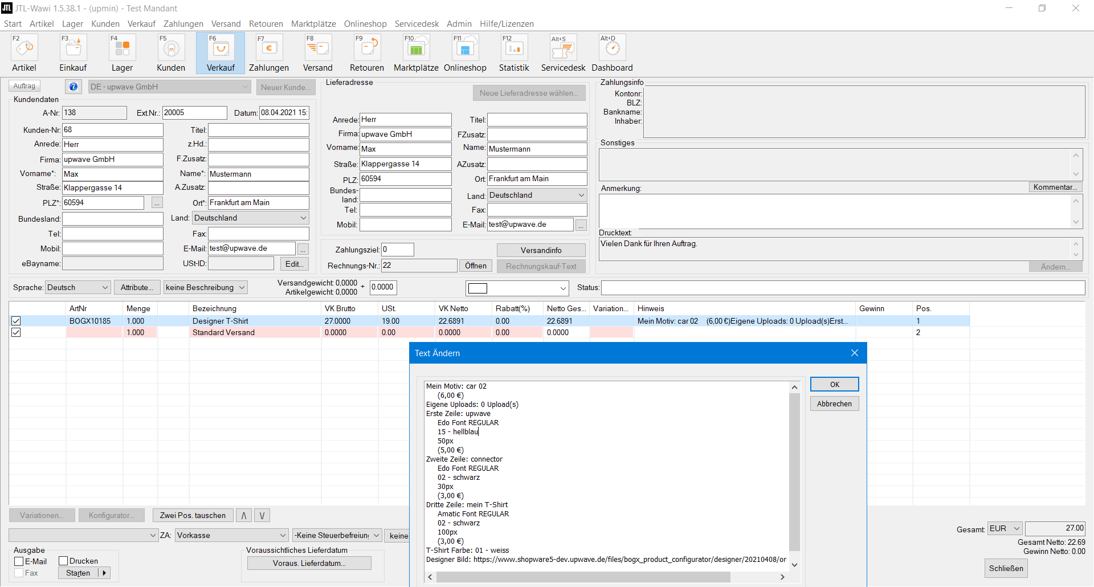Click the Kommentar... button
This screenshot has width=1094, height=587.
point(1055,187)
